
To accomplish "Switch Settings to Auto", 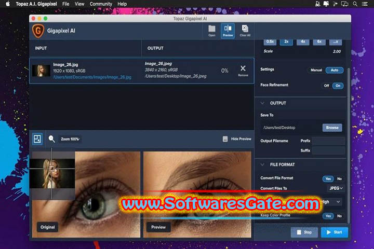I will click(x=335, y=70).
